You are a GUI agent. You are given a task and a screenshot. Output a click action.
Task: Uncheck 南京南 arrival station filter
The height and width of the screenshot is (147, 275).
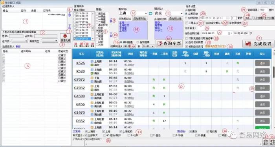208,131
